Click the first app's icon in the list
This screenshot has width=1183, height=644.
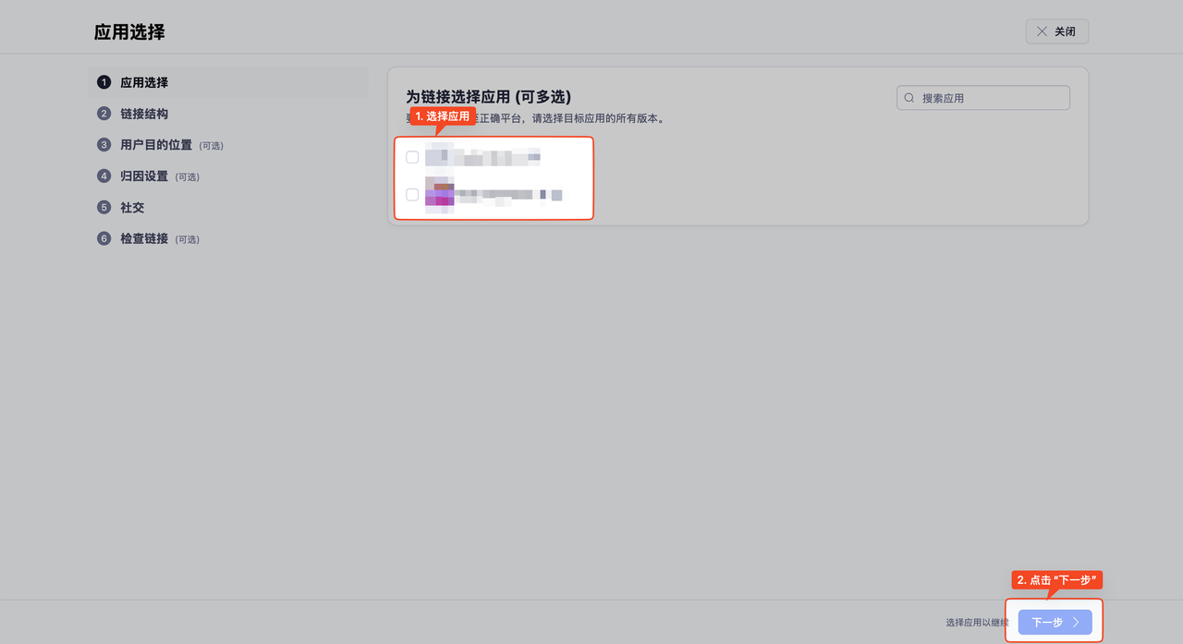coord(439,157)
